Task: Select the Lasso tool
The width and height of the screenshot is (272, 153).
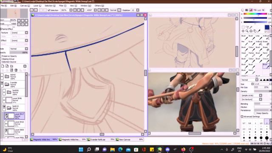Action: [x=247, y=27]
